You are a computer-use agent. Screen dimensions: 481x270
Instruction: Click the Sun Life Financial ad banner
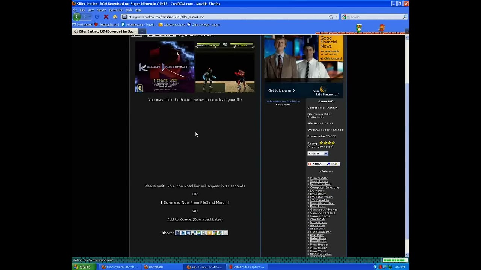(304, 66)
